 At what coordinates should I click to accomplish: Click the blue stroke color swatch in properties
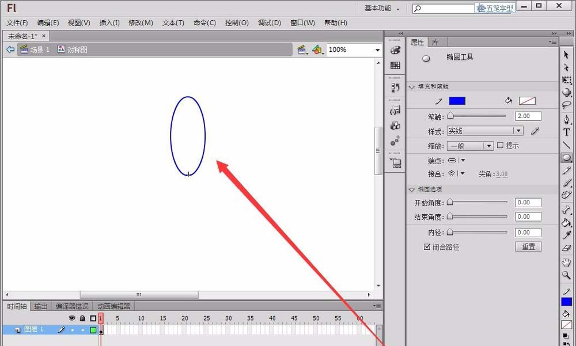point(457,101)
